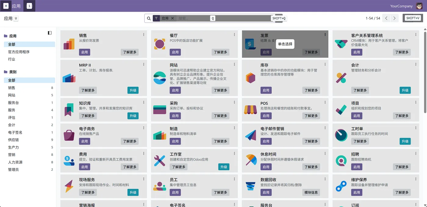Click the POS awning icon
The height and width of the screenshot is (207, 427).
(x=250, y=110)
